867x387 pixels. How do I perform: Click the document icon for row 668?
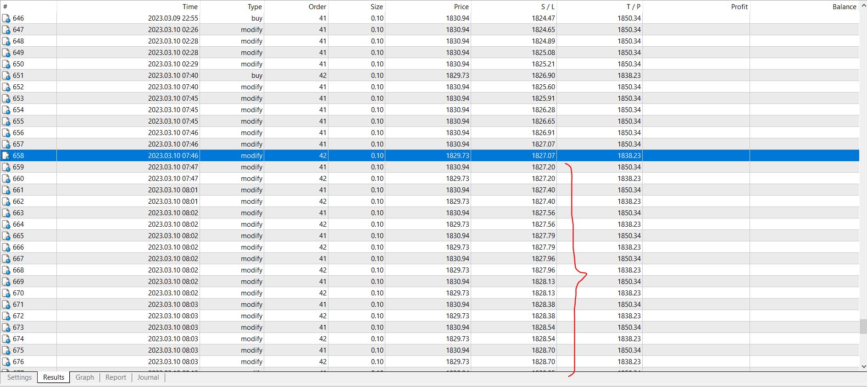[x=6, y=270]
